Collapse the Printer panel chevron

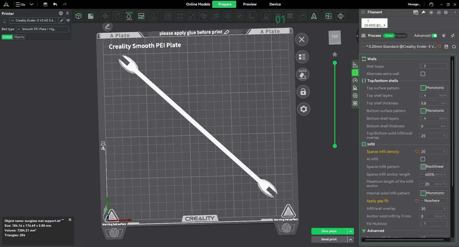67,13
